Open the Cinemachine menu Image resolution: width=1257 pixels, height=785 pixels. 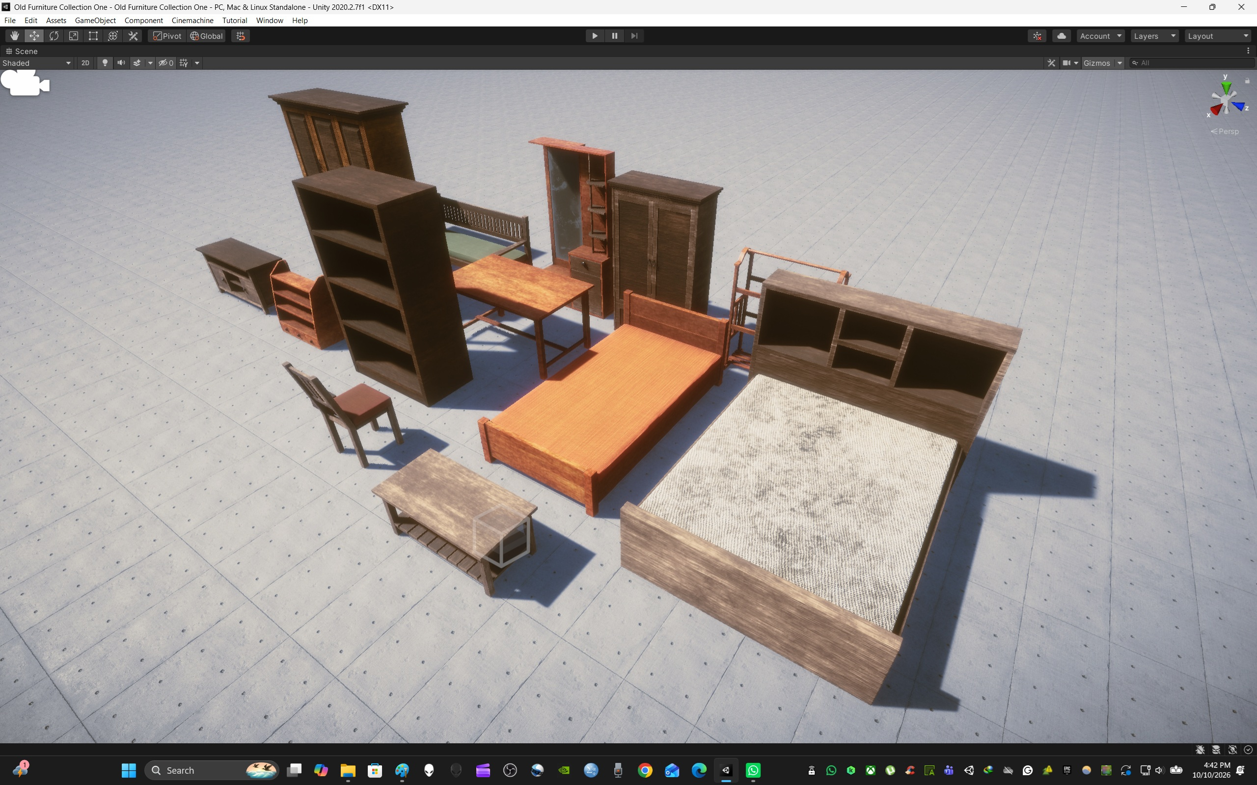click(192, 20)
